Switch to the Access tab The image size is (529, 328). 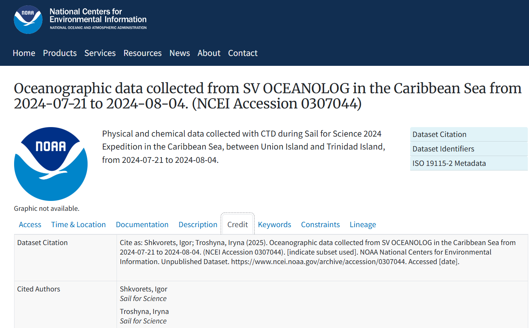coord(30,225)
